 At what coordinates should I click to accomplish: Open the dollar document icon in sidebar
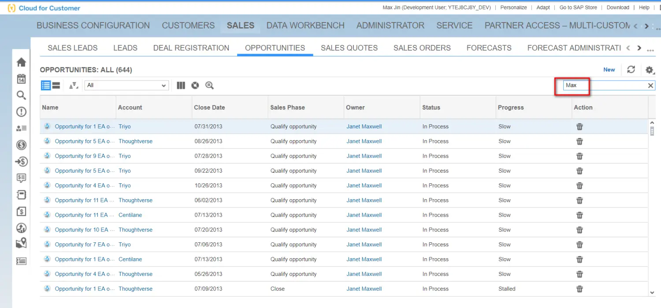(21, 212)
